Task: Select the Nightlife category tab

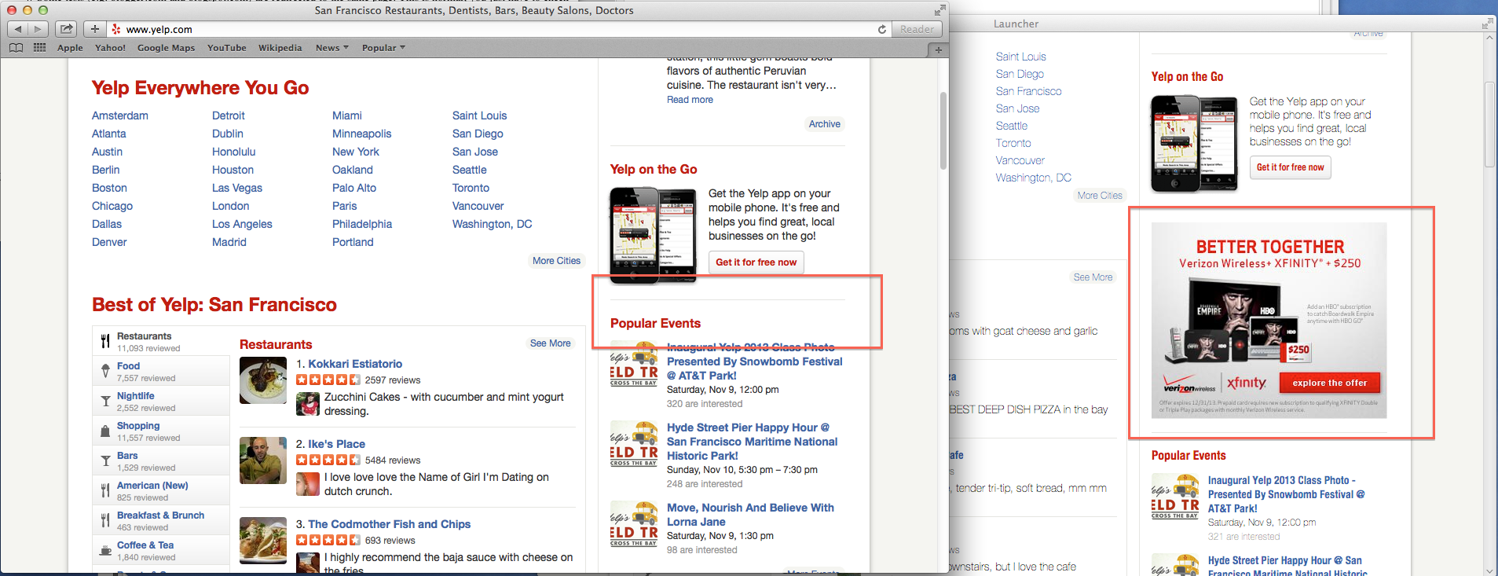Action: (x=136, y=396)
